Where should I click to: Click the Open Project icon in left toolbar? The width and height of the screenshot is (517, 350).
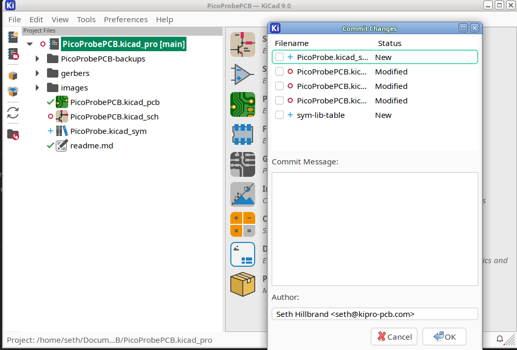point(13,54)
